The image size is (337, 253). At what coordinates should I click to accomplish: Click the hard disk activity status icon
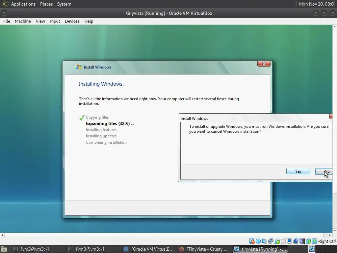252,241
